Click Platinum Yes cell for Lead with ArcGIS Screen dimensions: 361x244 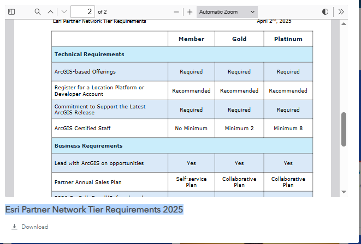(288, 163)
